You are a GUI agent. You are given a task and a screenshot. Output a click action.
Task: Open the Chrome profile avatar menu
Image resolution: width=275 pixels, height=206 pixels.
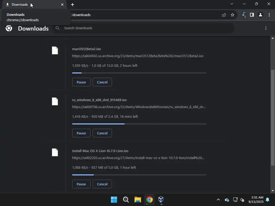[x=260, y=15]
